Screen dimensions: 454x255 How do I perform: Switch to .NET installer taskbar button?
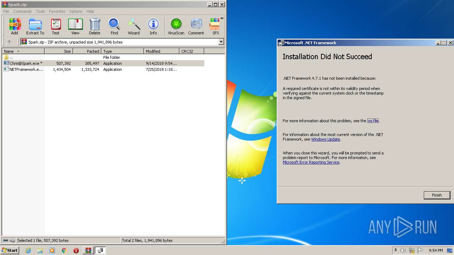pyautogui.click(x=100, y=250)
